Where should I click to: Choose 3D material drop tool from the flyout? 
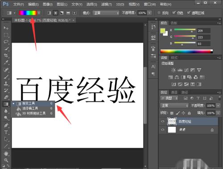33,113
